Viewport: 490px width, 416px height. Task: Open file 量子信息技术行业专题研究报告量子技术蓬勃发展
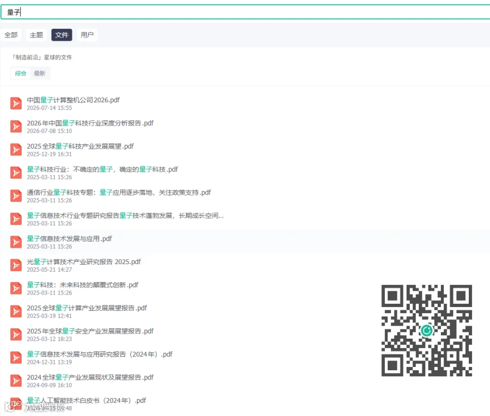[x=125, y=216]
